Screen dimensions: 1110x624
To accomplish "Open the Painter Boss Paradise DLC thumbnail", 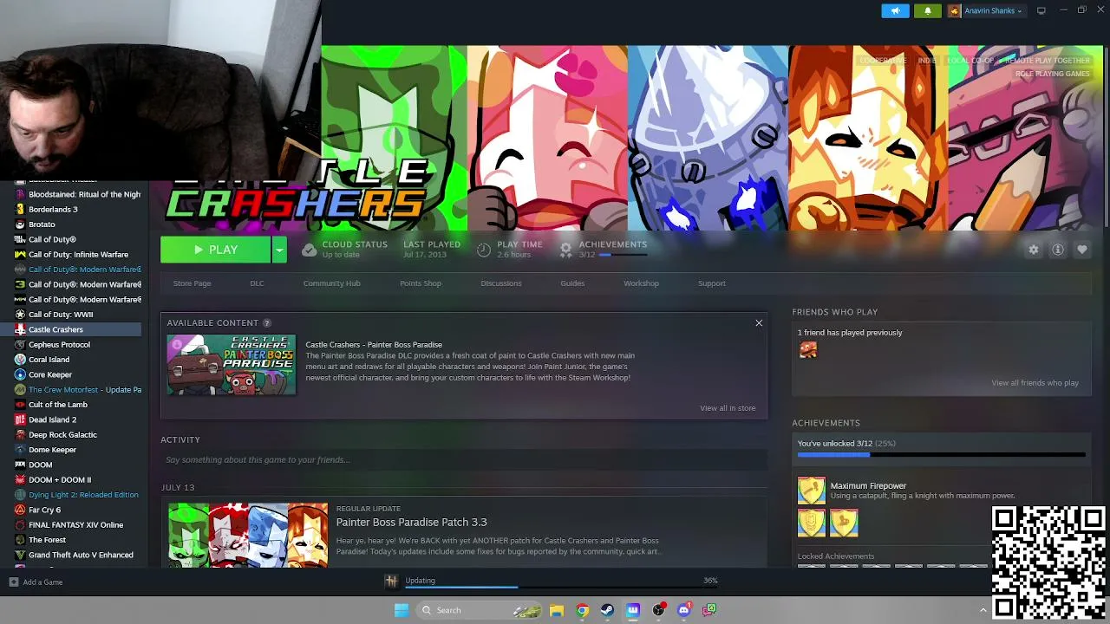I will click(x=232, y=365).
